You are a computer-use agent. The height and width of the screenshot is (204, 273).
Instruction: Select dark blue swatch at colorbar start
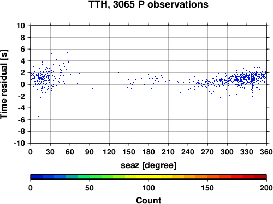pos(37,177)
